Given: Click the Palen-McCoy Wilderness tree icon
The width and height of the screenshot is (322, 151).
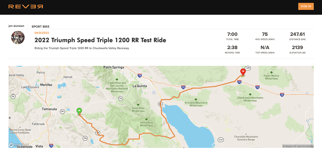Looking at the screenshot, I should pos(271,72).
